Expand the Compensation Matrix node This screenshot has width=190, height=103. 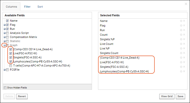coord(5,37)
